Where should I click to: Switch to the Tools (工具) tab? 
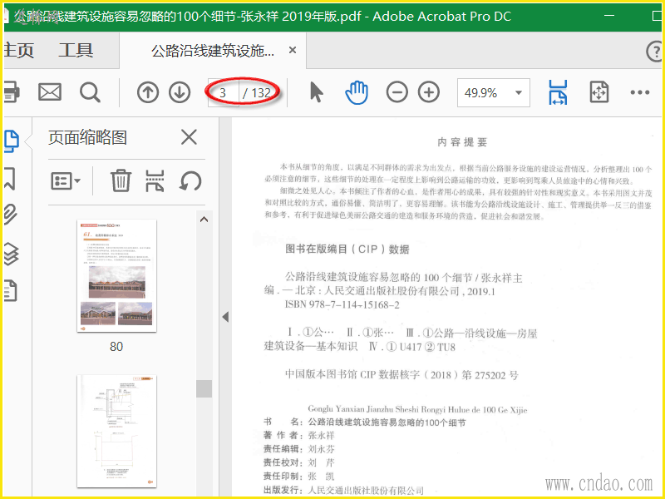[76, 51]
